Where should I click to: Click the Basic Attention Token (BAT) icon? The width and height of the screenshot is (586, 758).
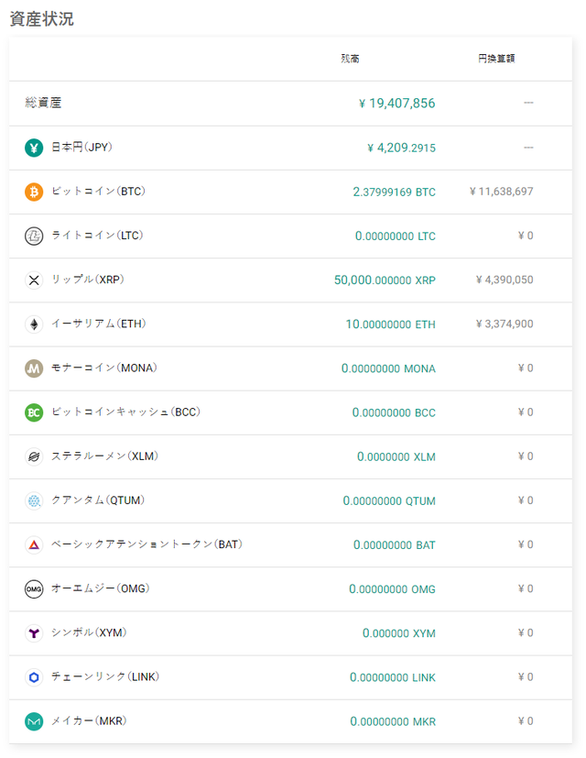(x=34, y=544)
